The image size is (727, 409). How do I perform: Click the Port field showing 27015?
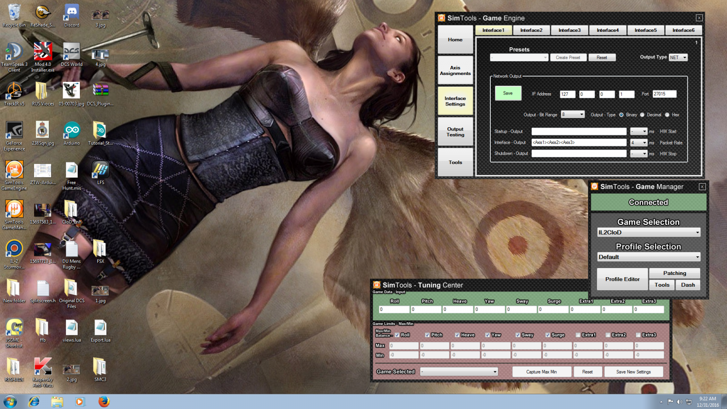point(664,94)
